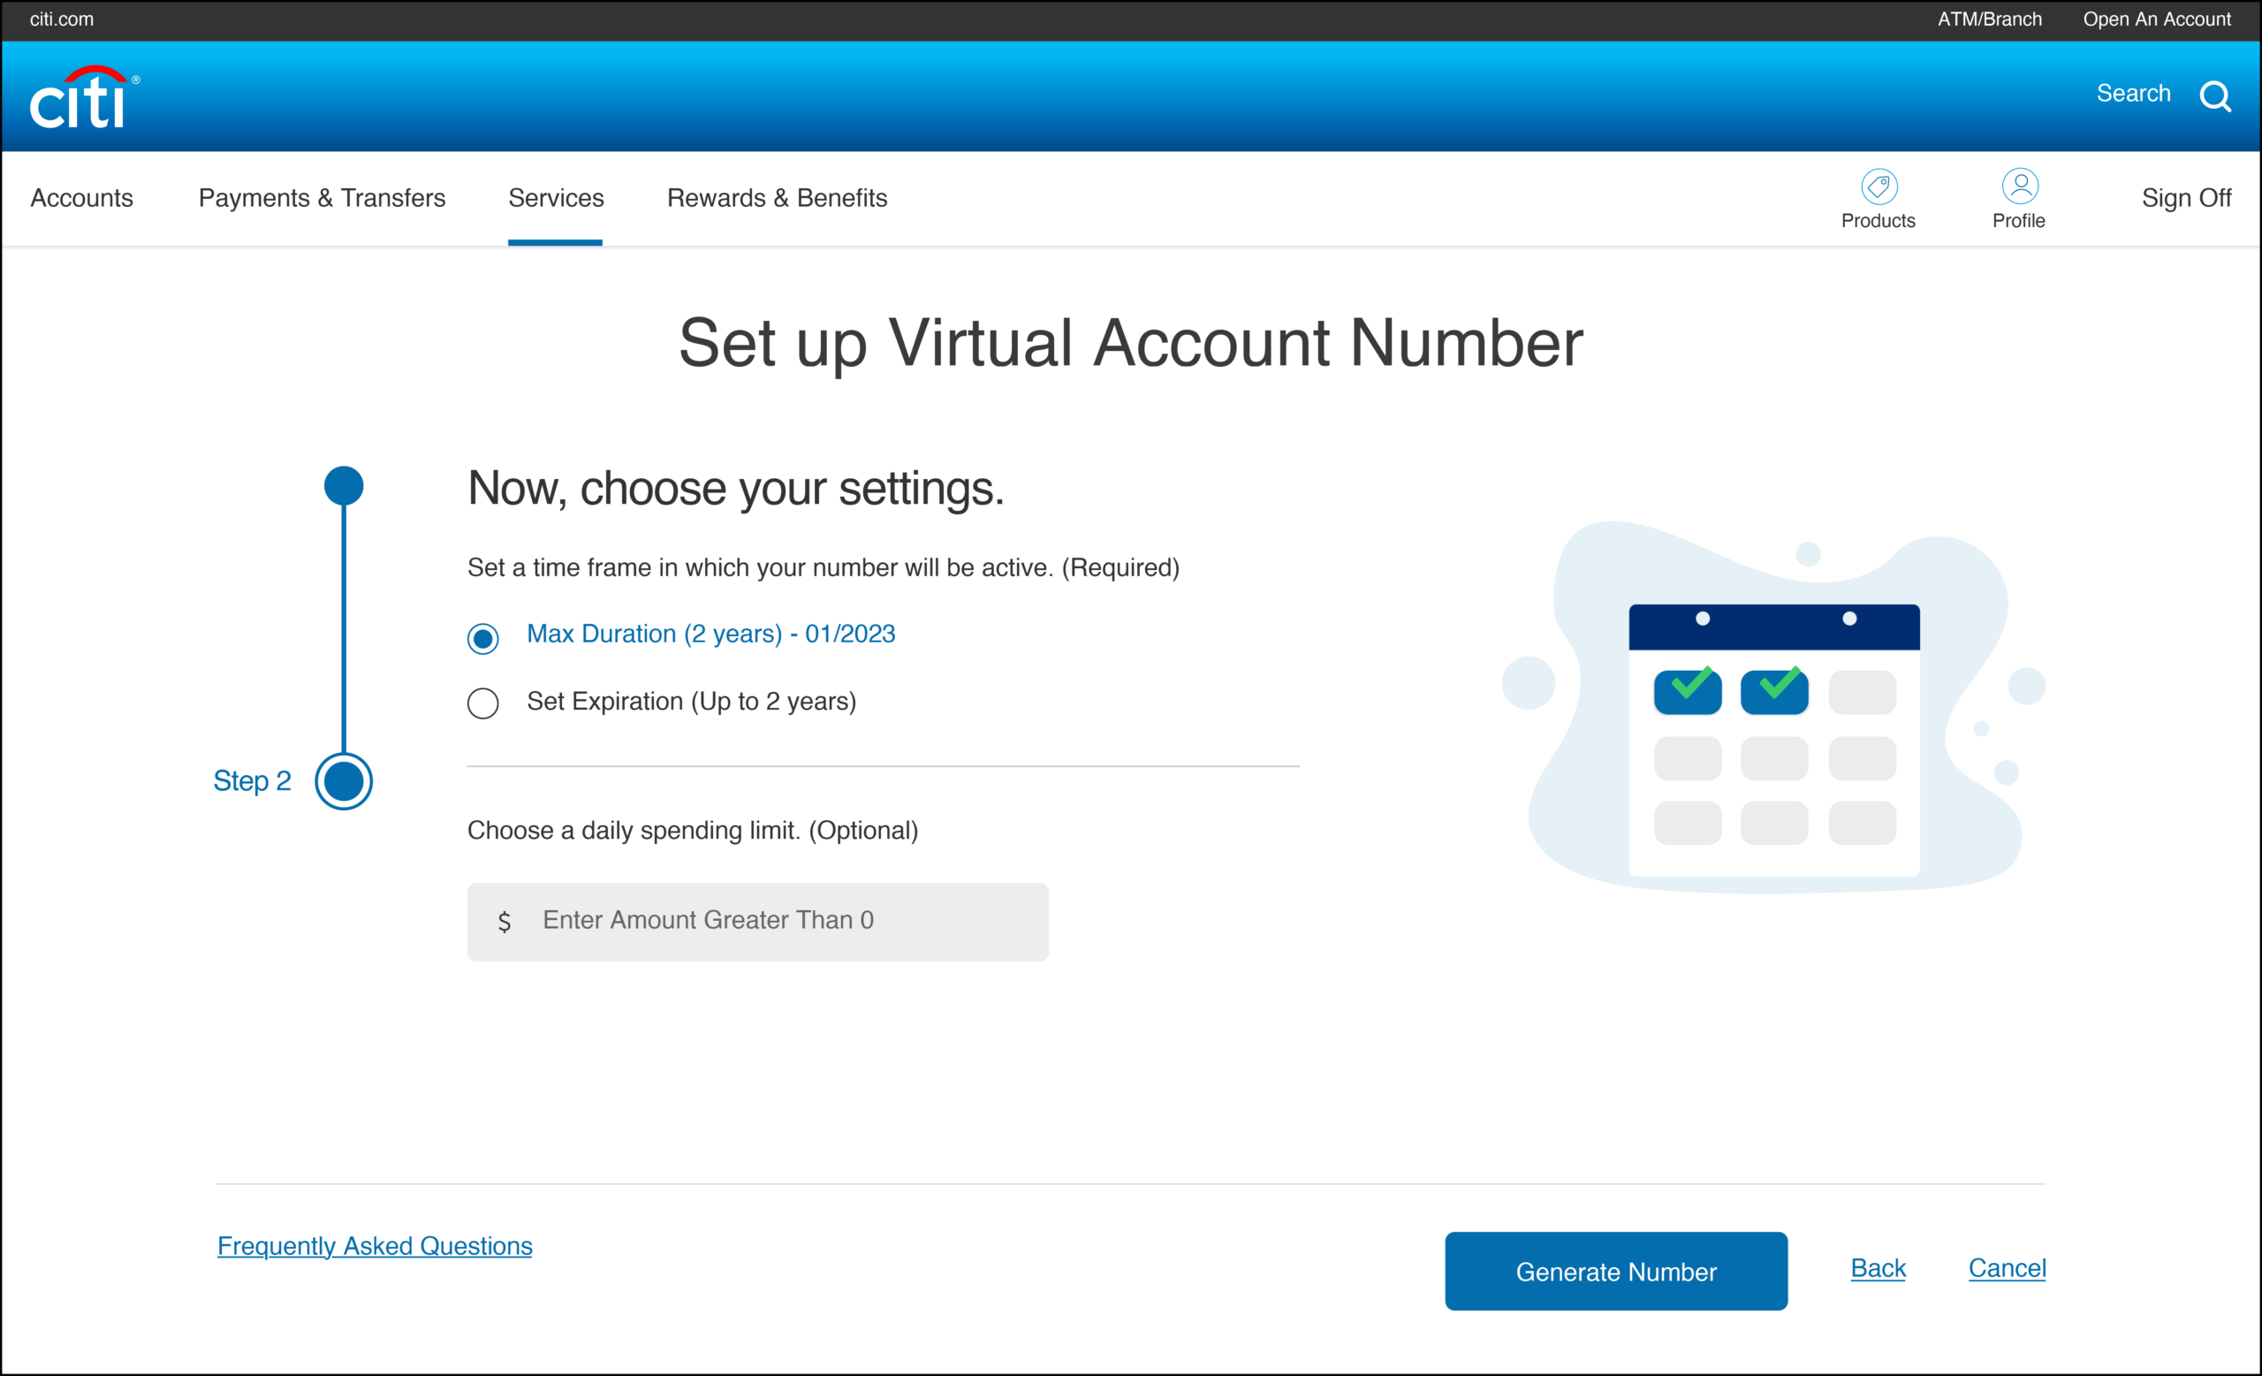Open Frequently Asked Questions link
This screenshot has width=2262, height=1376.
375,1246
